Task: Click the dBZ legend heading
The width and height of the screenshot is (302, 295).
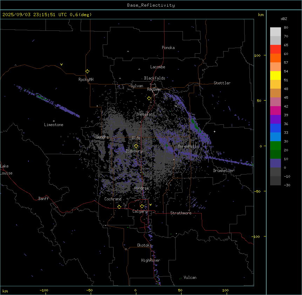Action: coord(284,19)
